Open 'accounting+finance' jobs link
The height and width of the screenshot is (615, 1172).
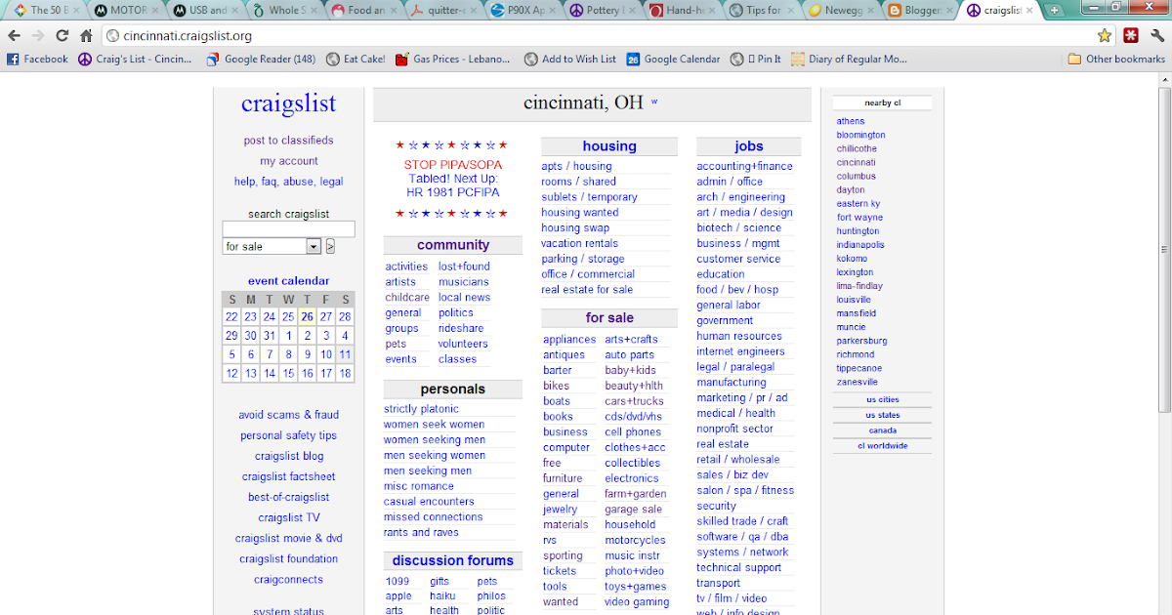pos(744,166)
